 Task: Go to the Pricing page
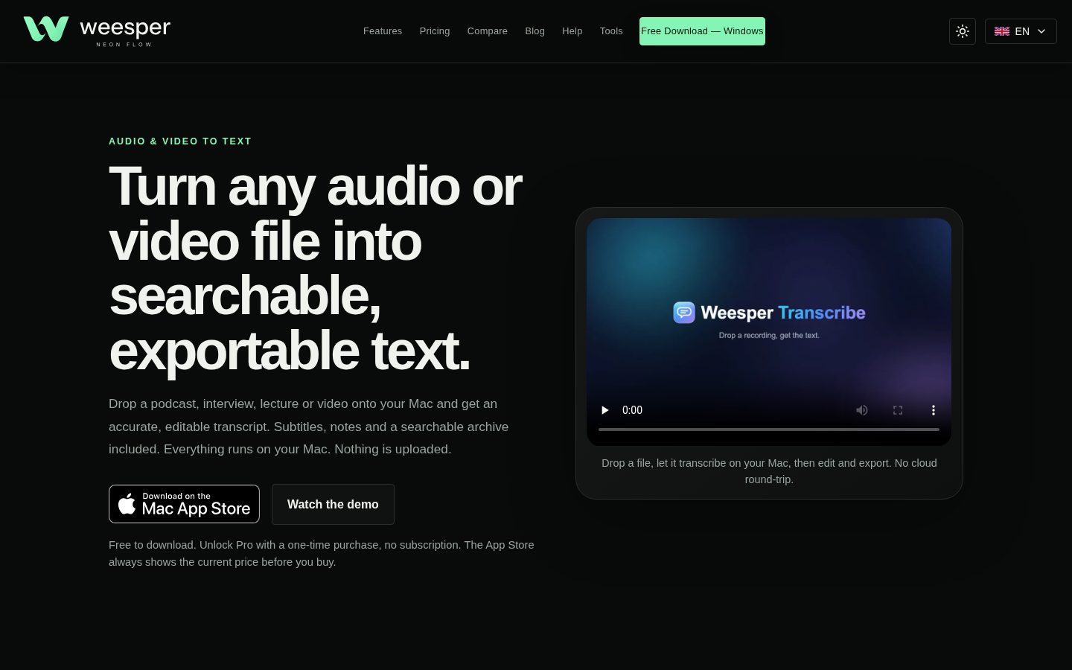[x=435, y=31]
